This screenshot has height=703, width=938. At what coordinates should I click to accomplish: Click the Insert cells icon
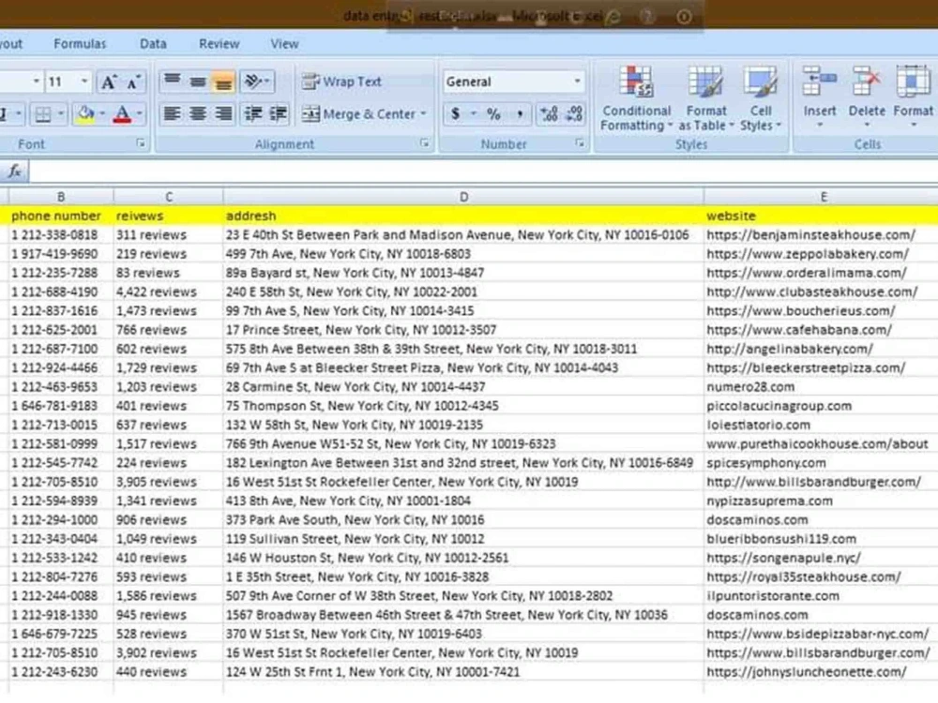(819, 82)
